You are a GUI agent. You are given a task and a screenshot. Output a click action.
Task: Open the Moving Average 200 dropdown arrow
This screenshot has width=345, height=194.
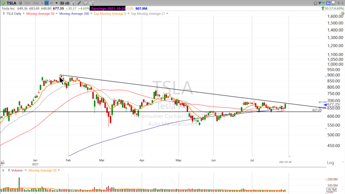pos(91,14)
